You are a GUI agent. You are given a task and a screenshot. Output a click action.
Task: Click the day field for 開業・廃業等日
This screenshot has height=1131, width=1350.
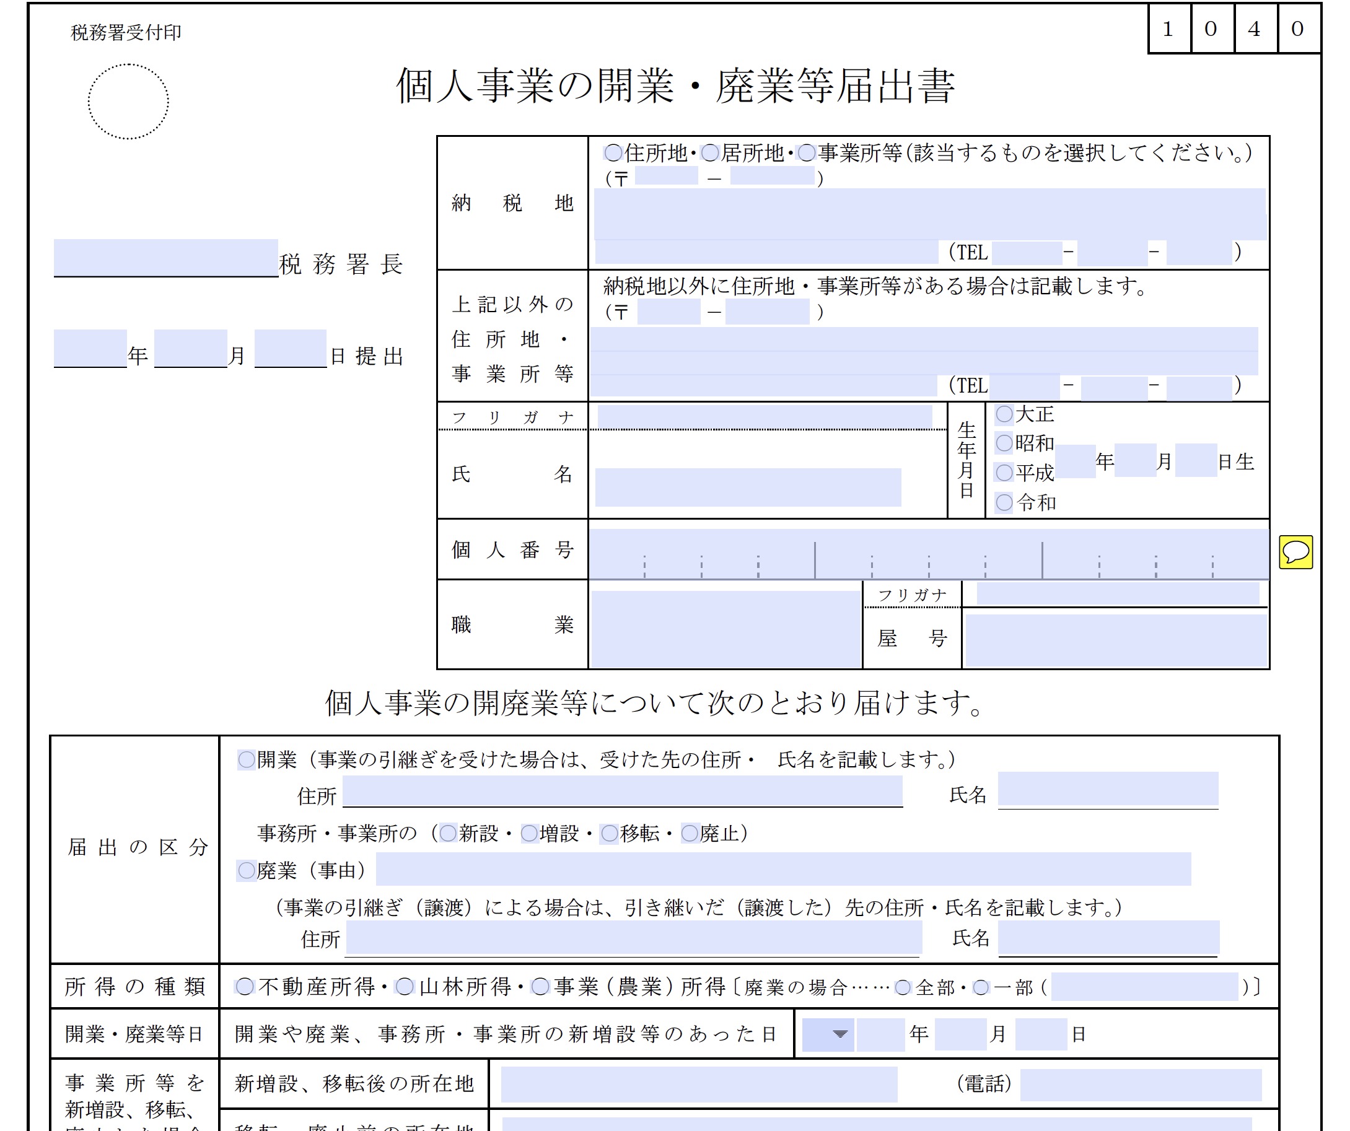pyautogui.click(x=1041, y=1034)
